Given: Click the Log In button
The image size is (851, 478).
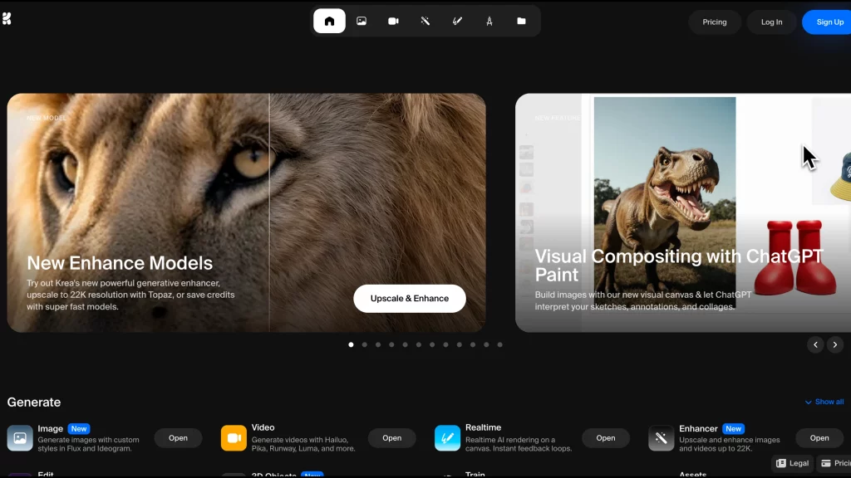Looking at the screenshot, I should [x=771, y=22].
